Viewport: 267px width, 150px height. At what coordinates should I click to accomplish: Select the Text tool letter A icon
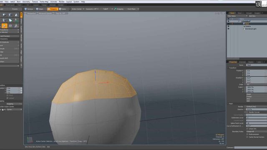click(x=16, y=20)
